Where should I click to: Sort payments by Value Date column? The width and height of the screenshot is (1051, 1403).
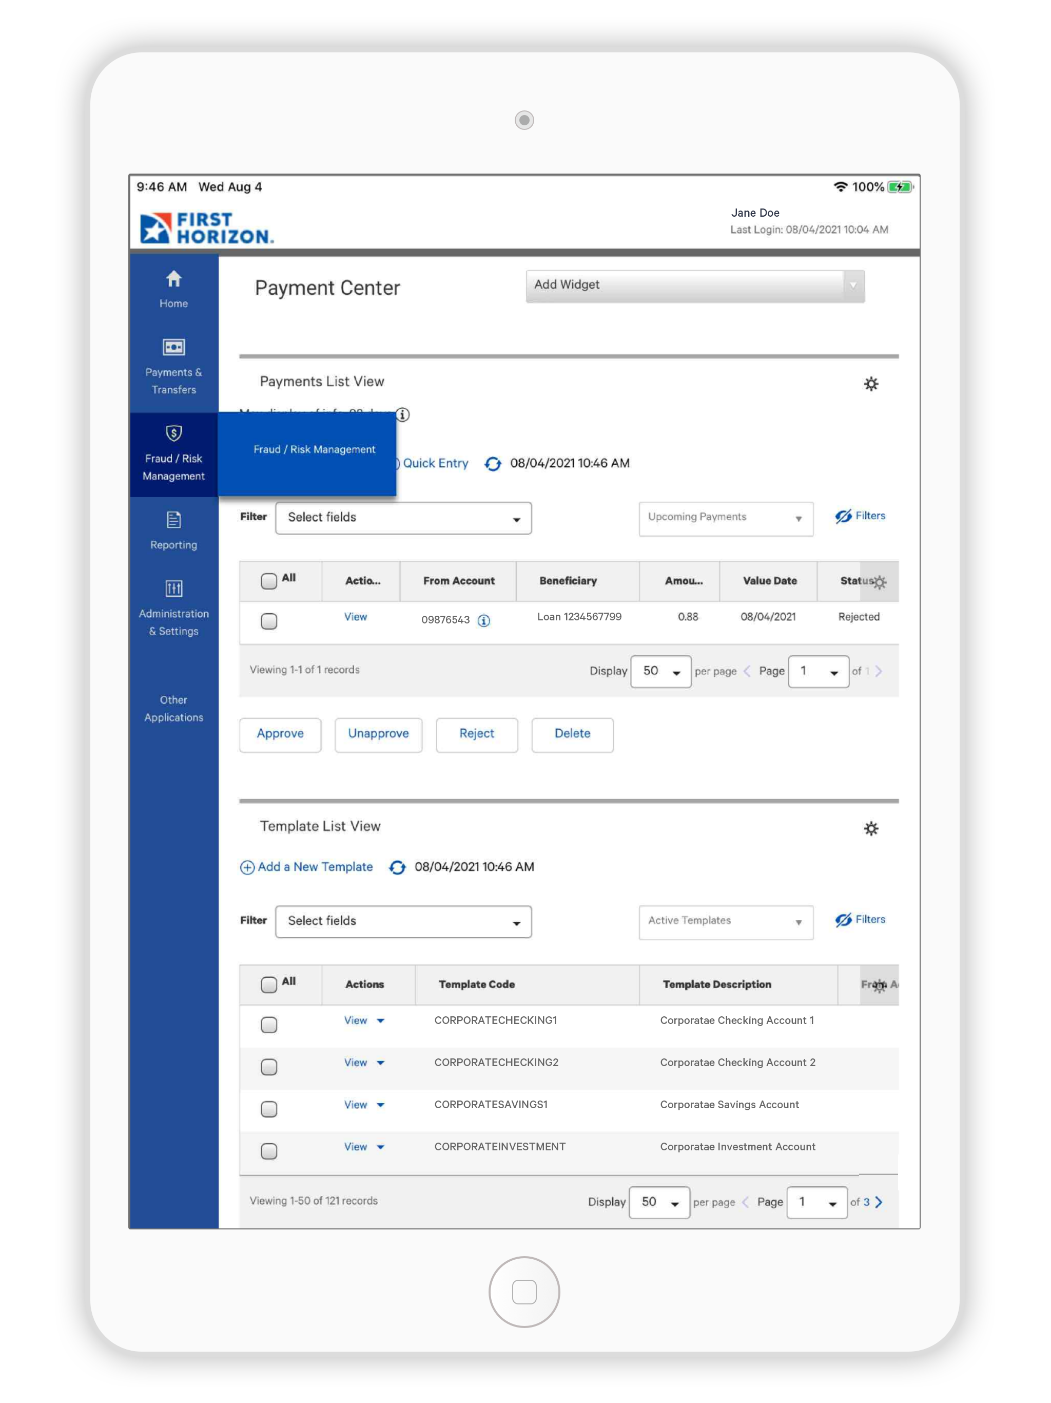pos(769,580)
